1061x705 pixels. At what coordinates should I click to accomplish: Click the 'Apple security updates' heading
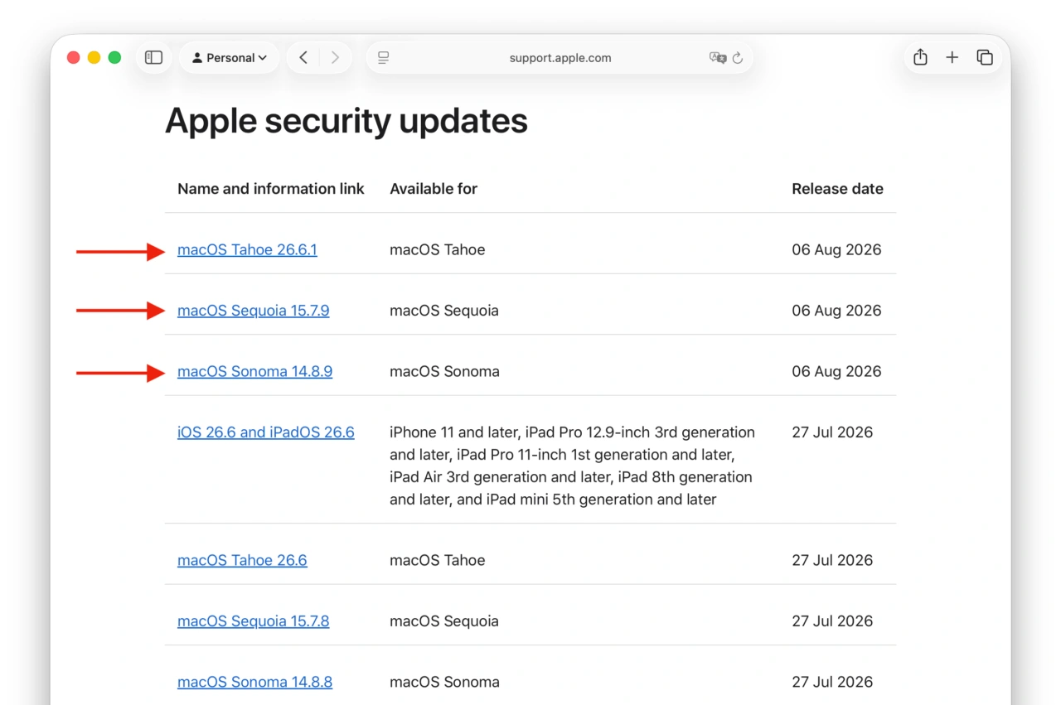[346, 121]
